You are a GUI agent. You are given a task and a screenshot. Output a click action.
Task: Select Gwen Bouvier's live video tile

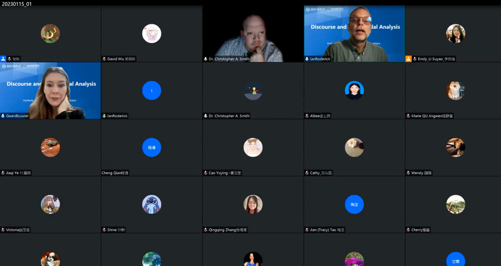[x=50, y=90]
